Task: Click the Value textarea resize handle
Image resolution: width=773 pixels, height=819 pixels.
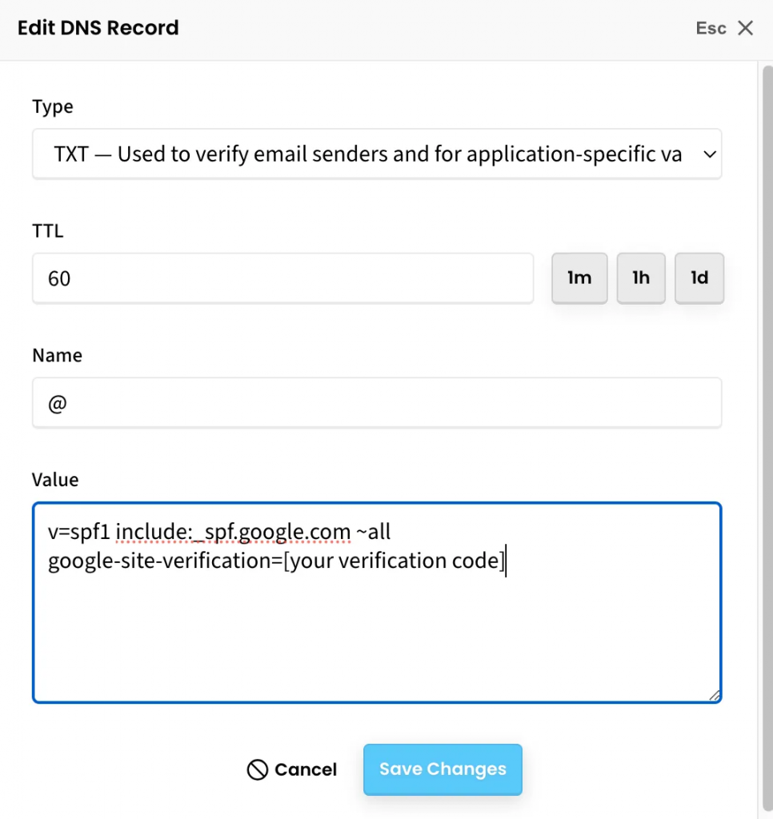Action: (x=714, y=695)
